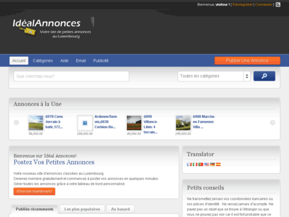Open the Publicité menu item
289x217 pixels.
pyautogui.click(x=101, y=61)
